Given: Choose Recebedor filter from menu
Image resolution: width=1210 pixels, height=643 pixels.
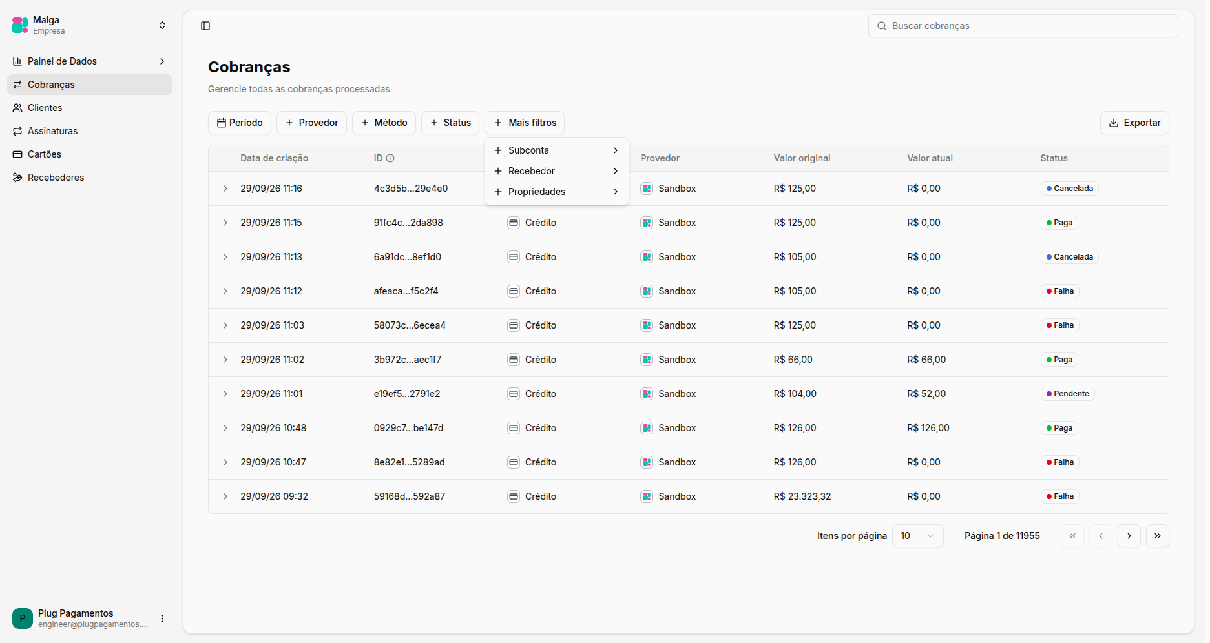Looking at the screenshot, I should point(557,171).
